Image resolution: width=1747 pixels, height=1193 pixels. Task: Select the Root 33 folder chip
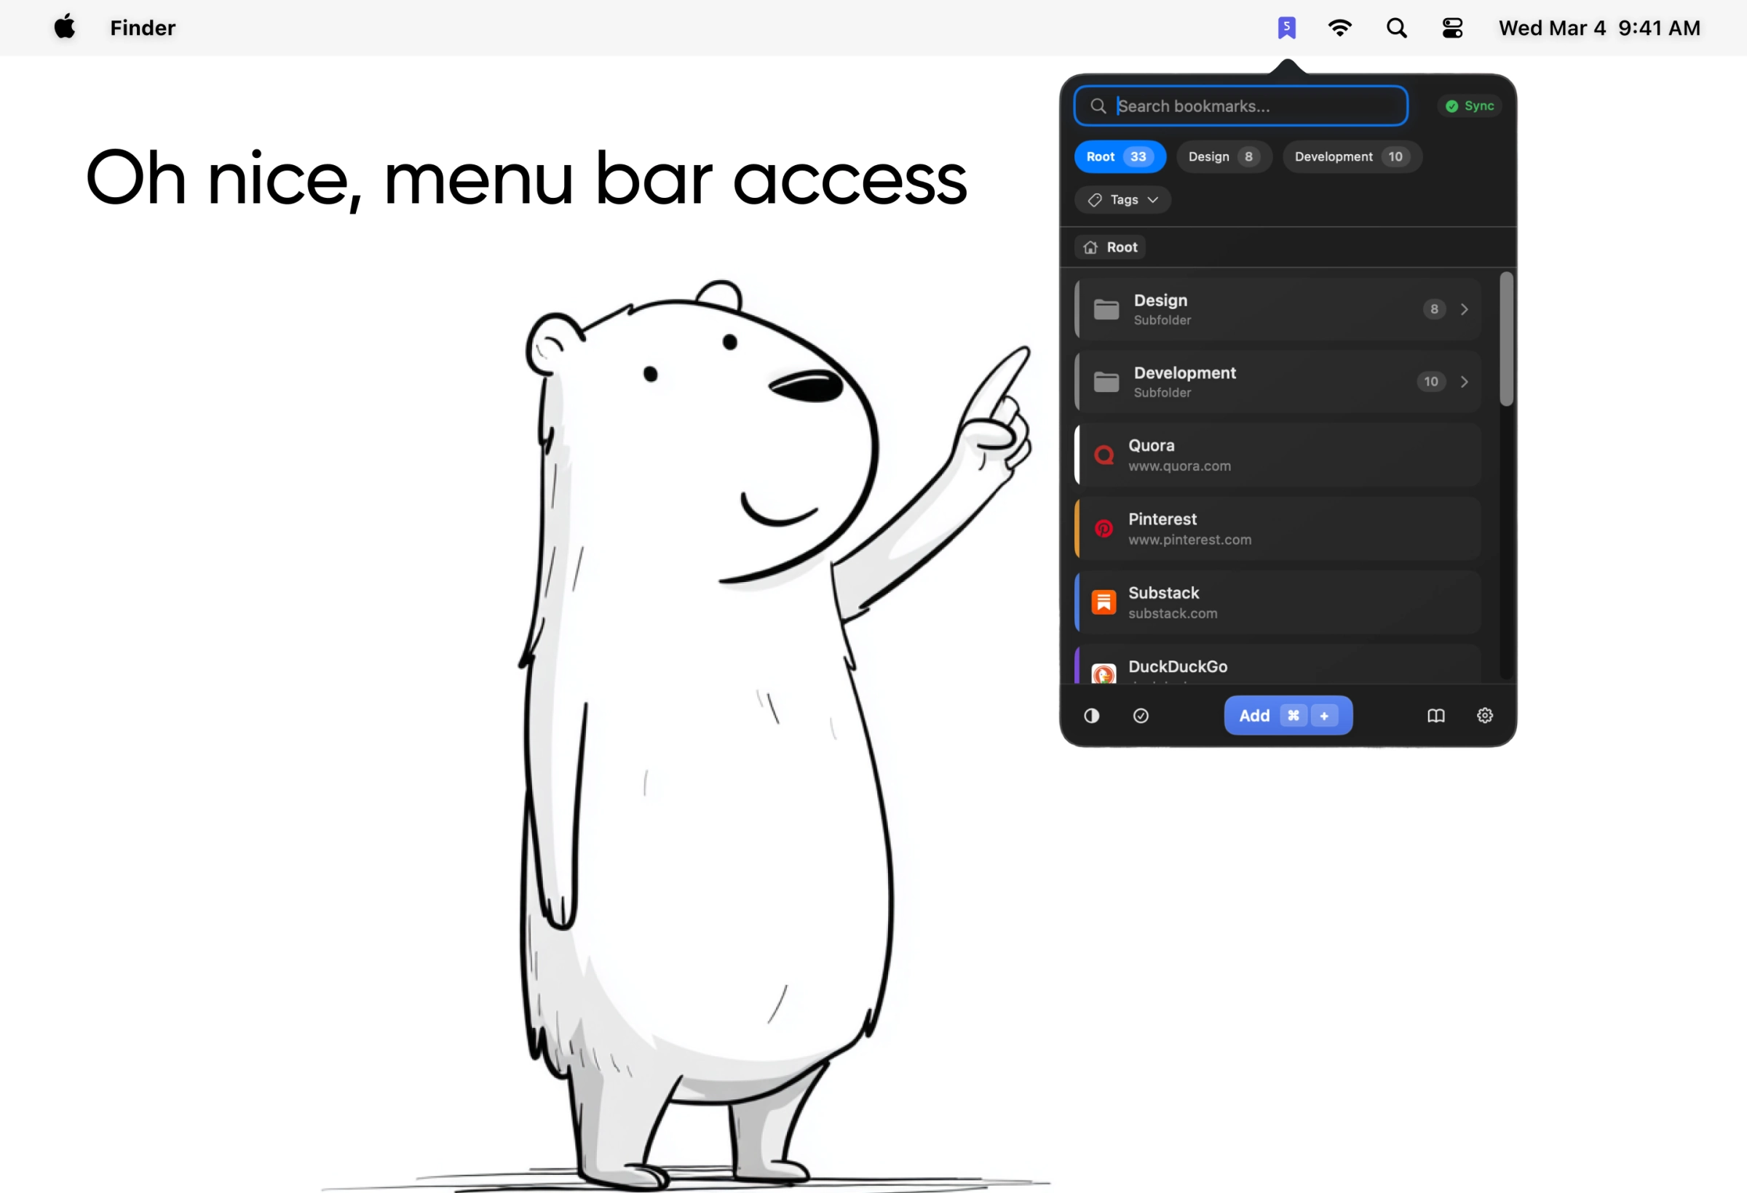tap(1120, 156)
